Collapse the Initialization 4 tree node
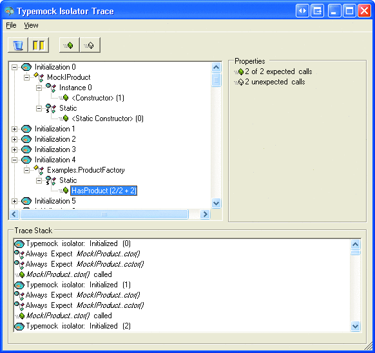375x353 pixels. pyautogui.click(x=14, y=160)
